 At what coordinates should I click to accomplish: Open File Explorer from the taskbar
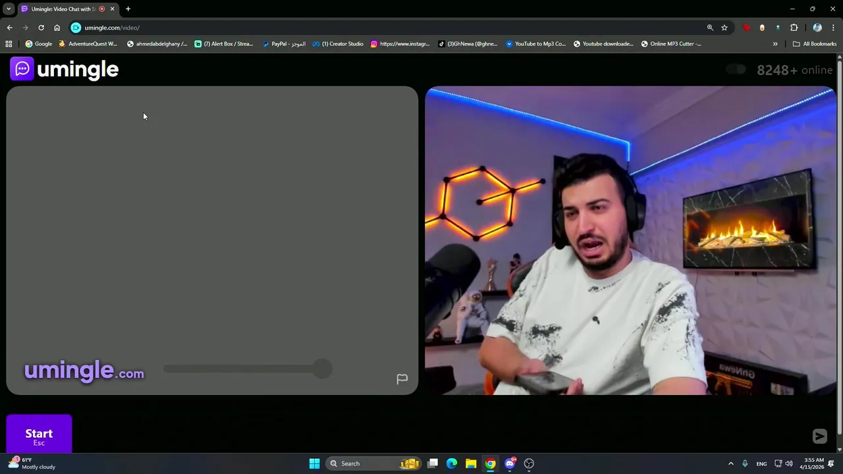[471, 463]
